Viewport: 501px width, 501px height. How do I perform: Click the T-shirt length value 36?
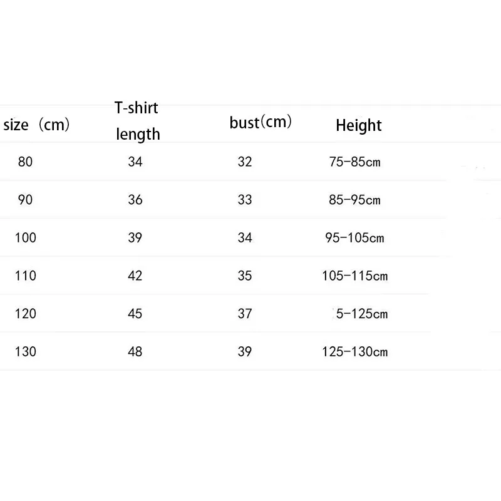135,200
